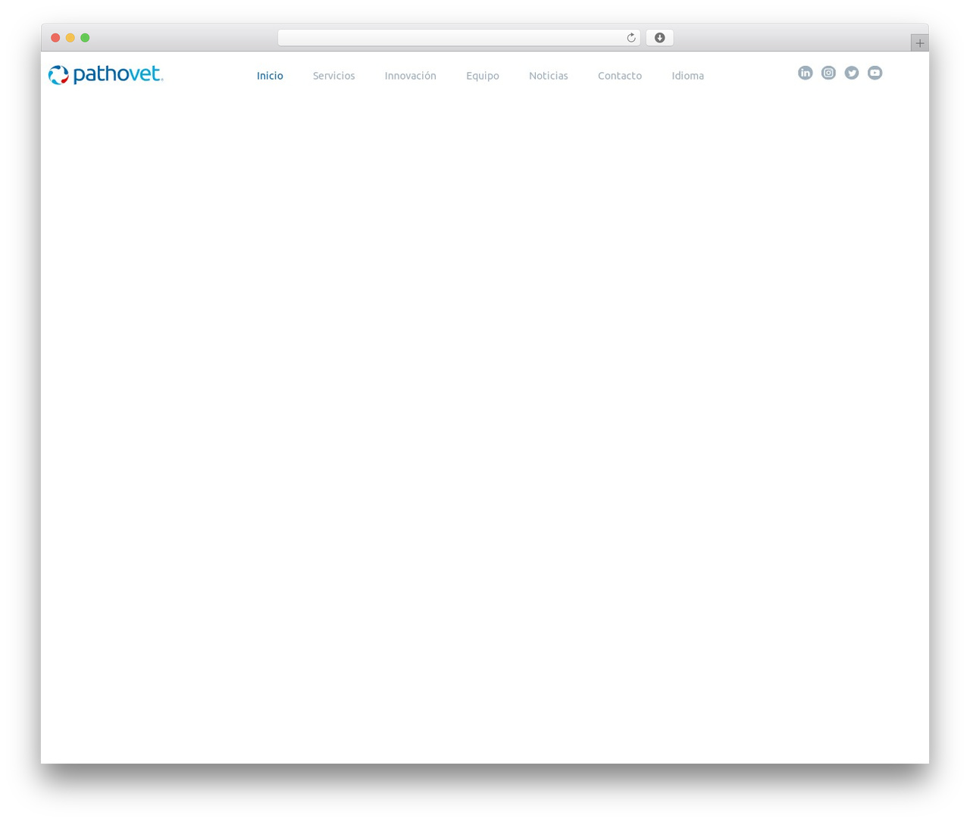Minimize the window with the yellow button

click(x=70, y=38)
